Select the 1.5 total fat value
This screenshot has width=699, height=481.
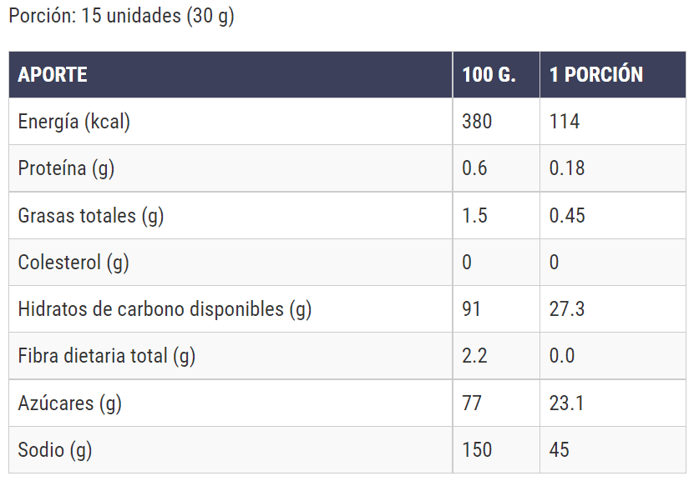pos(474,216)
